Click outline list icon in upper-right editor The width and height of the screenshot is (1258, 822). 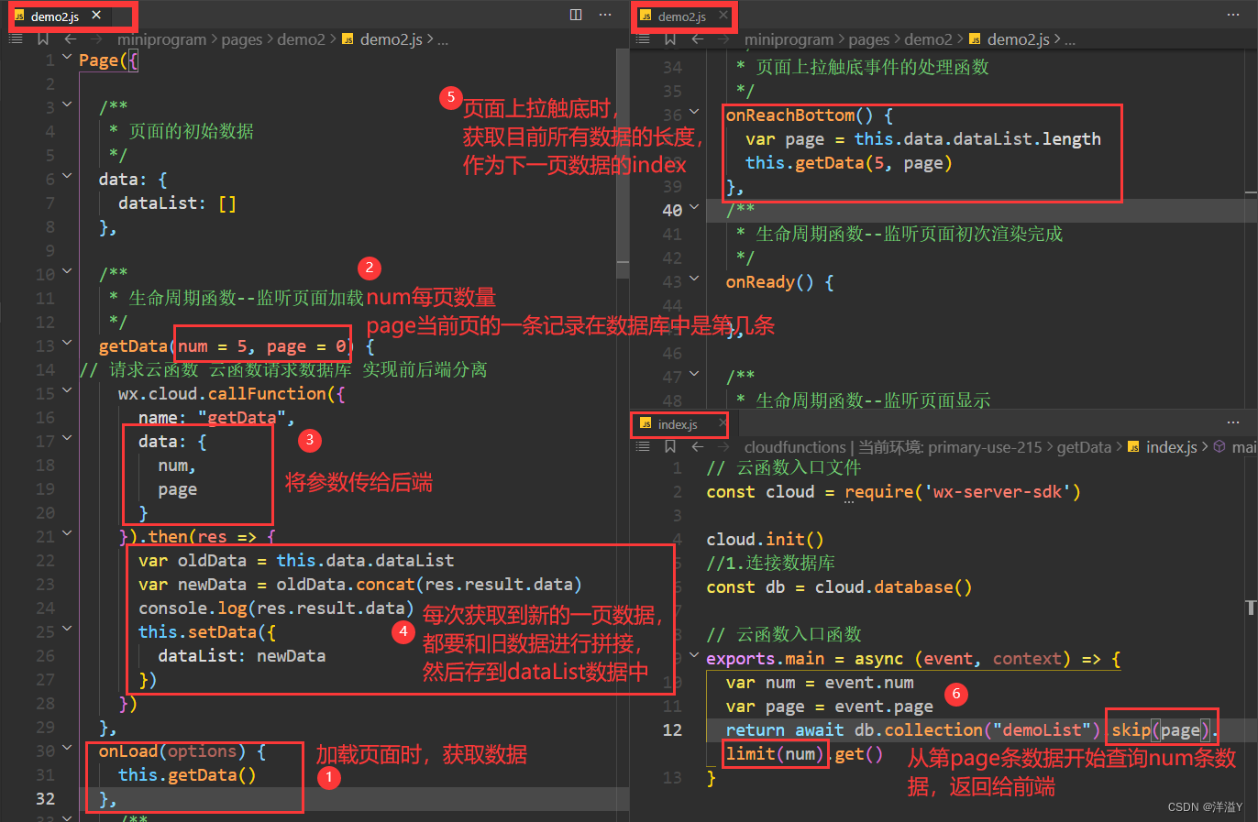click(643, 38)
